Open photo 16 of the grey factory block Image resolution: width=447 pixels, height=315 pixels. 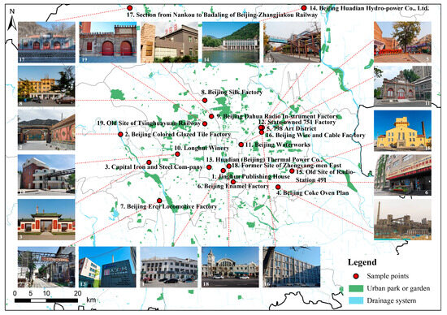(x=292, y=267)
